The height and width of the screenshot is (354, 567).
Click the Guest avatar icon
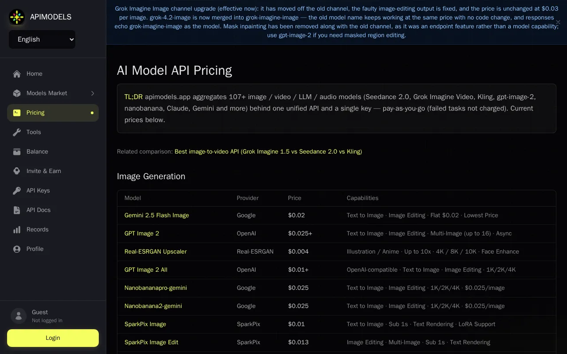(x=19, y=316)
